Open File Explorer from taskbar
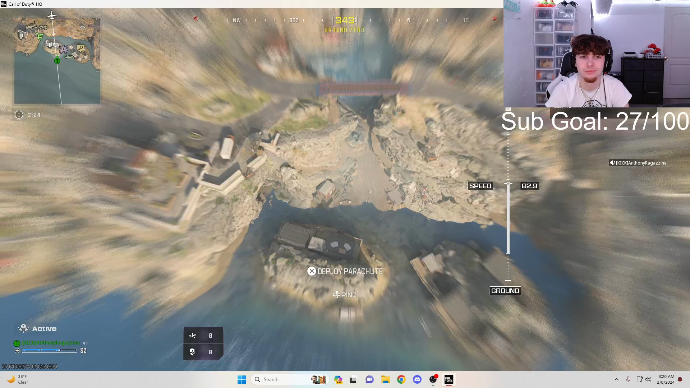The image size is (690, 388). coord(386,379)
